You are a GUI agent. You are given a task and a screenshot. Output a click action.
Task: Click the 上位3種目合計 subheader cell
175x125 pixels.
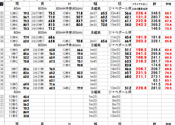[x=140, y=9]
